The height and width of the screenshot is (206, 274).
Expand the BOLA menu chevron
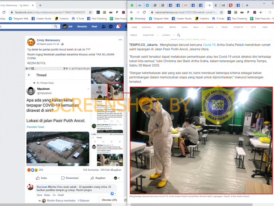click(x=202, y=27)
